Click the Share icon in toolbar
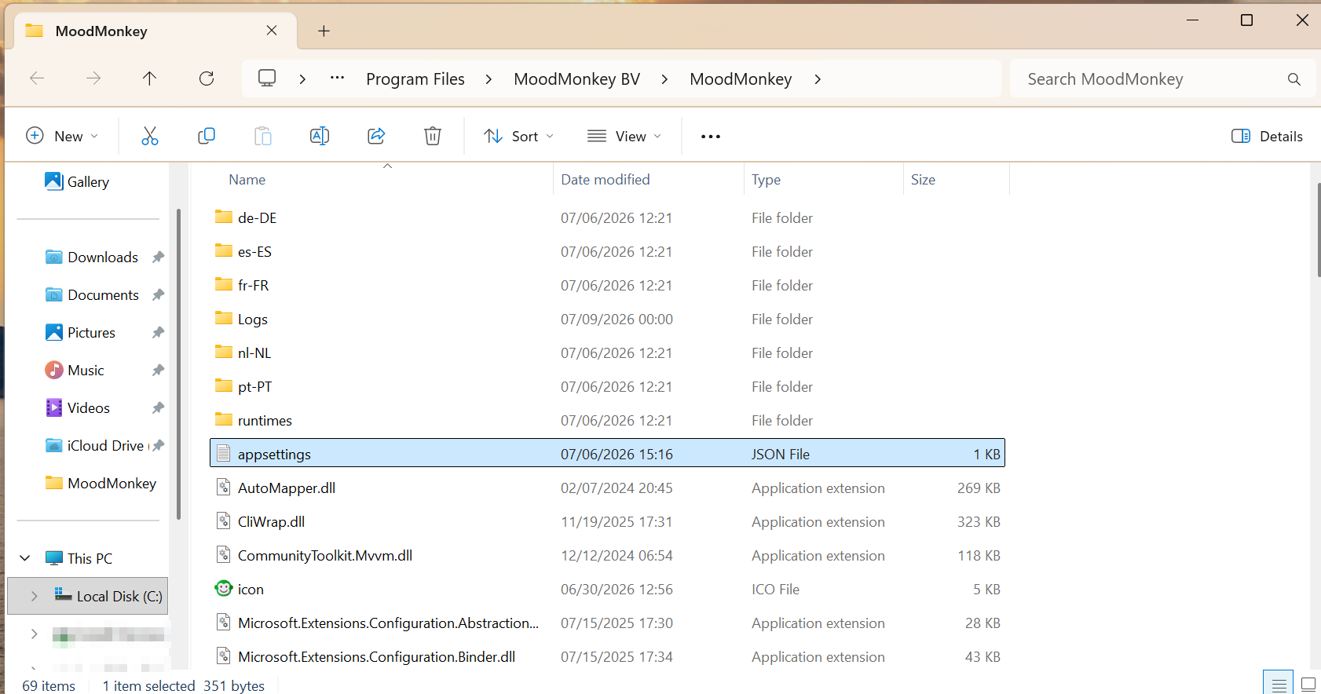Screen dimensions: 1321x694 [376, 136]
